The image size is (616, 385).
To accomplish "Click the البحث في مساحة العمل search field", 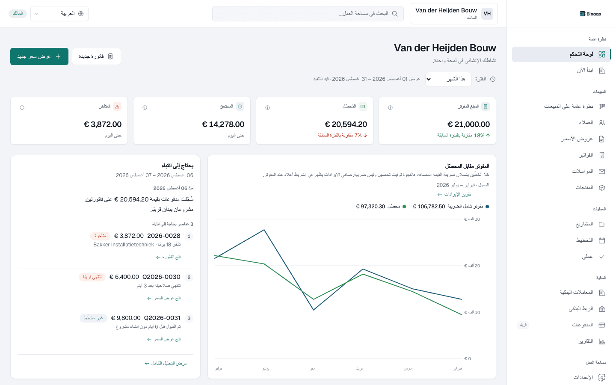I will pyautogui.click(x=308, y=14).
